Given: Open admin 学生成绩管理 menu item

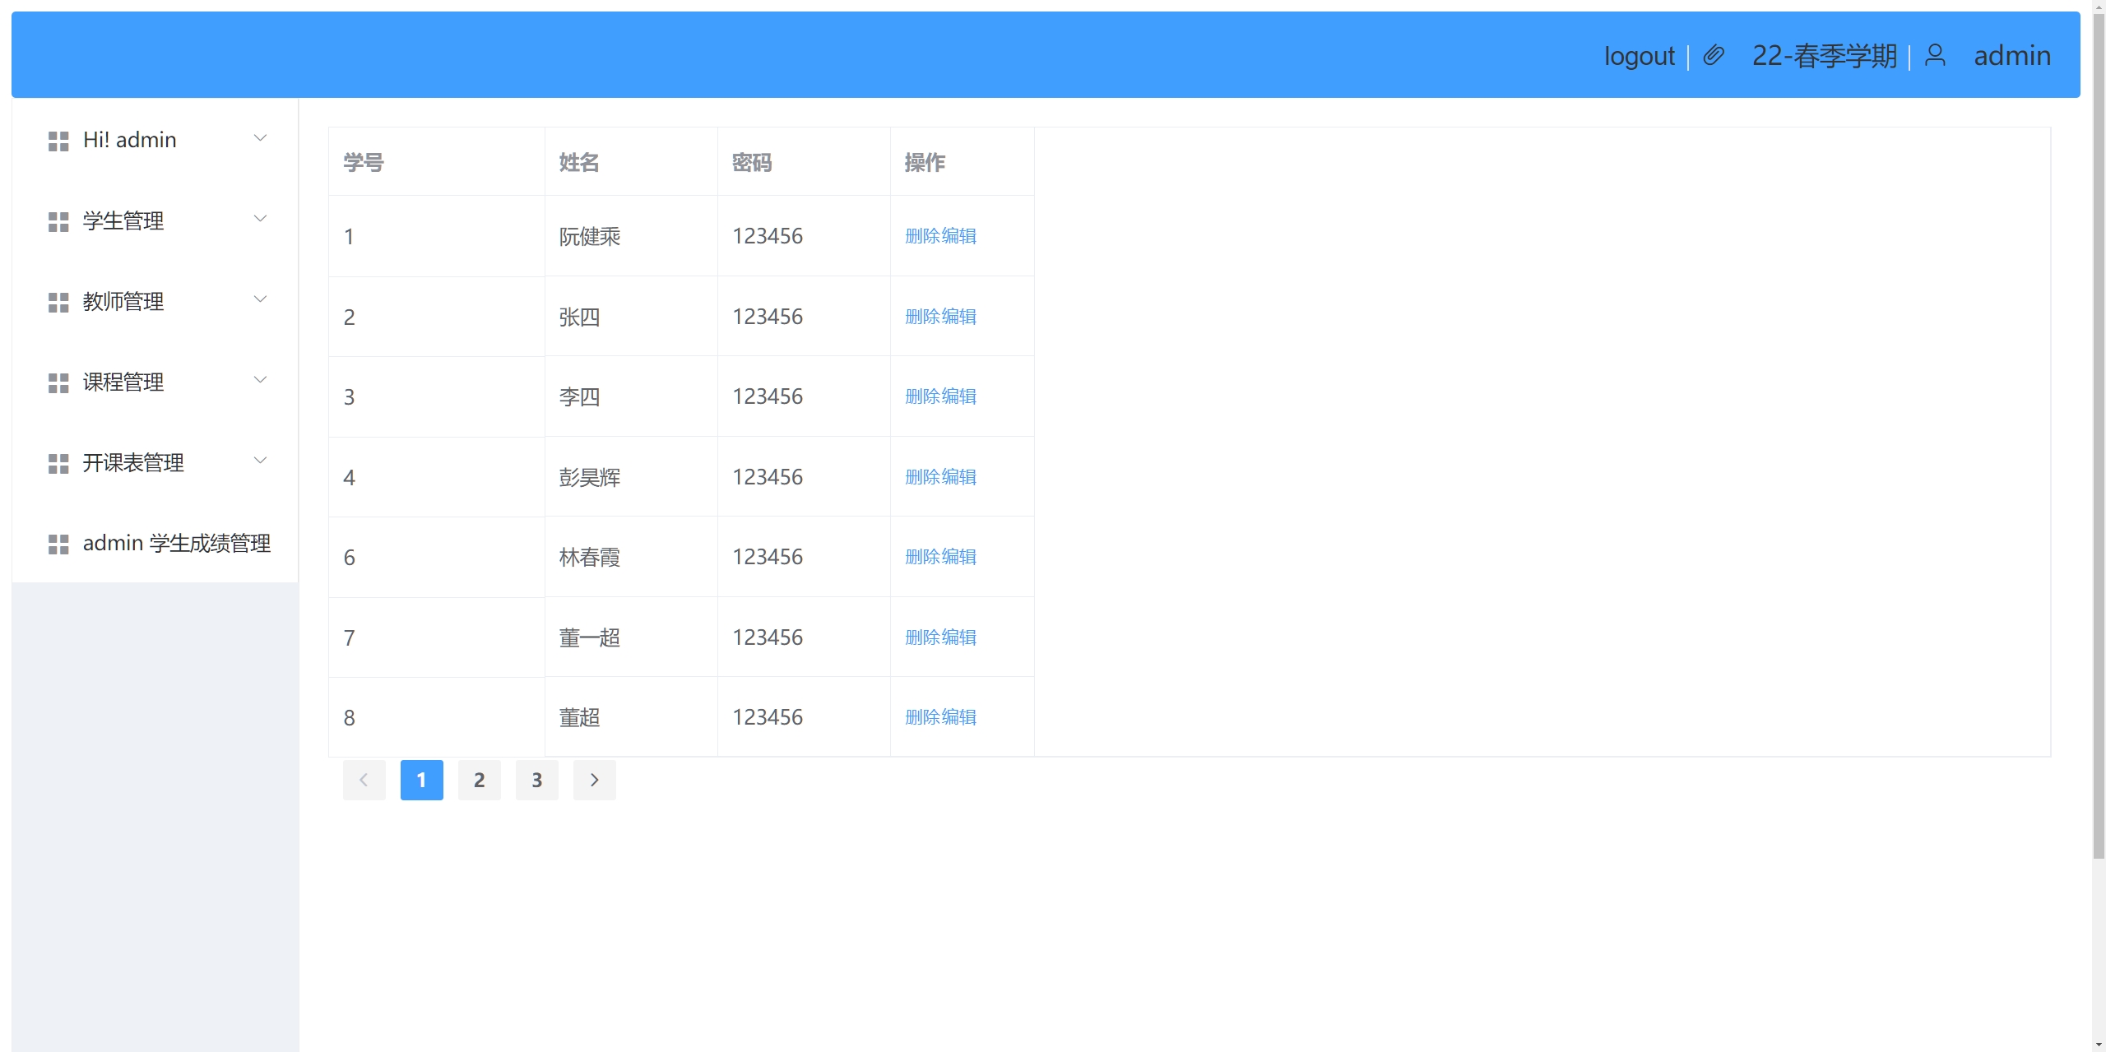Looking at the screenshot, I should click(155, 543).
